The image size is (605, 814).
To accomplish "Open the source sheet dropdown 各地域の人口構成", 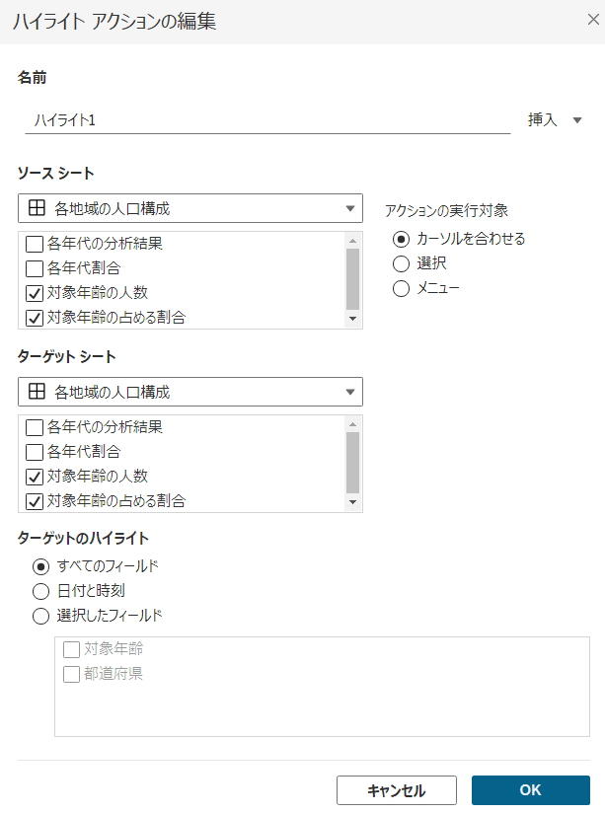I will pos(350,209).
